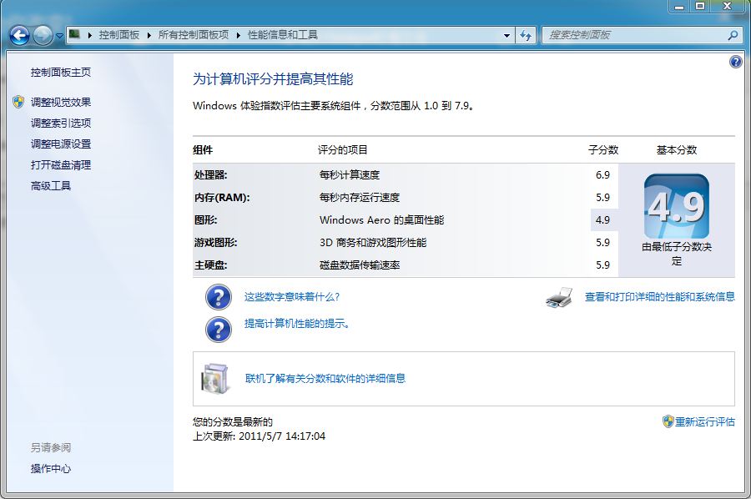Click the control panel icon in address bar
Image resolution: width=751 pixels, height=499 pixels.
click(74, 34)
